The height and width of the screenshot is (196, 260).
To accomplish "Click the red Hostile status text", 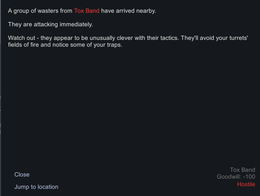I will [x=246, y=184].
